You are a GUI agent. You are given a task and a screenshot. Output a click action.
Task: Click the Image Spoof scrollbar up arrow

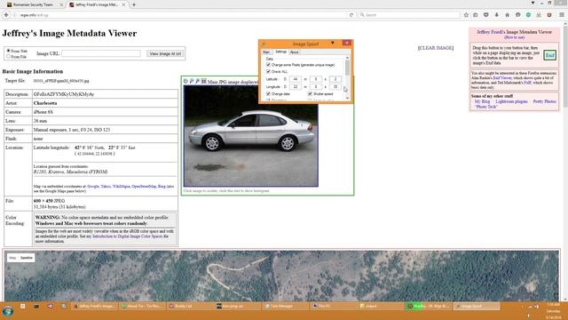pyautogui.click(x=347, y=58)
